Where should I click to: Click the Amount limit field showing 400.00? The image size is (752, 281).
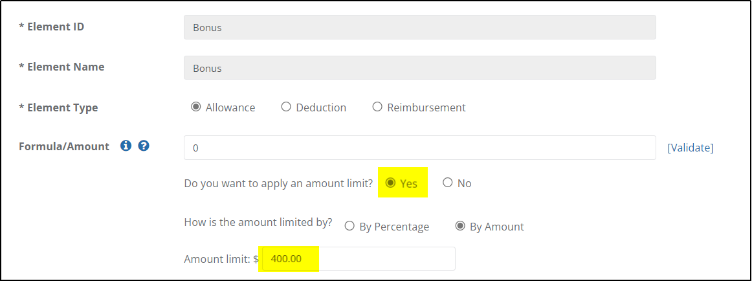point(359,259)
